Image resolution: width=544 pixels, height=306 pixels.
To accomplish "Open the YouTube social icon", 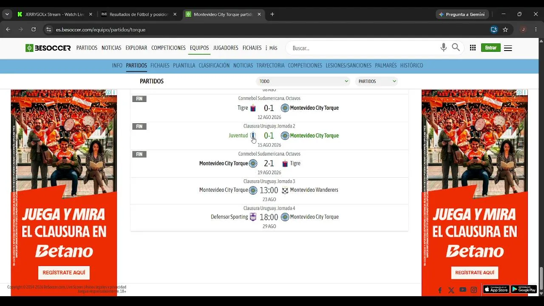I will [463, 290].
